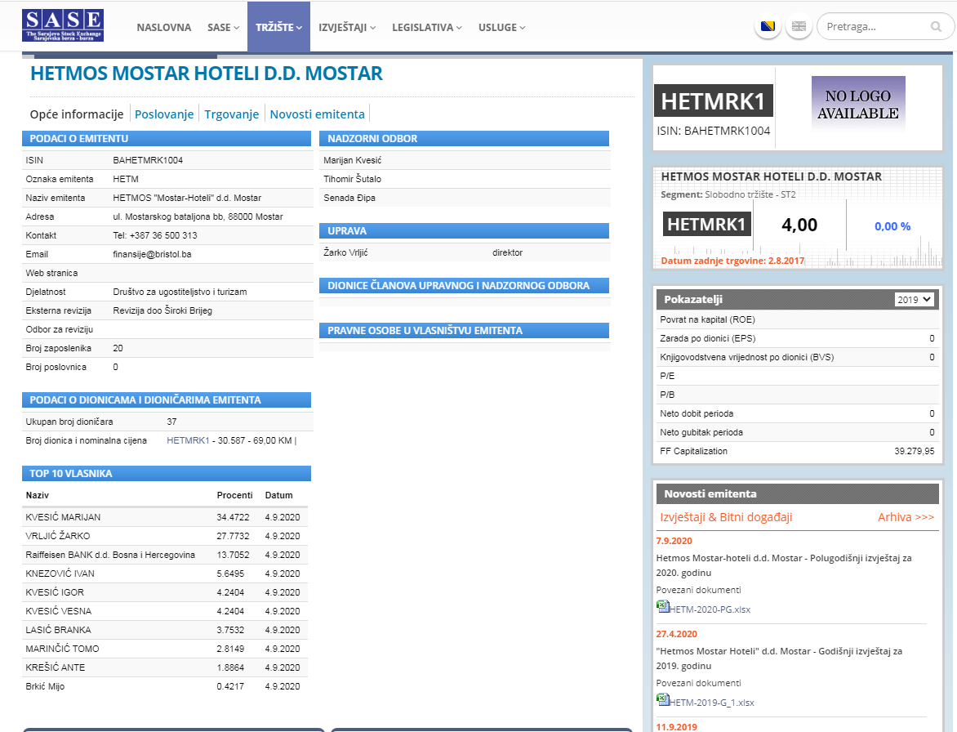Click the ISIN value BAHETMRK1004 in table
The height and width of the screenshot is (732, 957).
pos(148,160)
